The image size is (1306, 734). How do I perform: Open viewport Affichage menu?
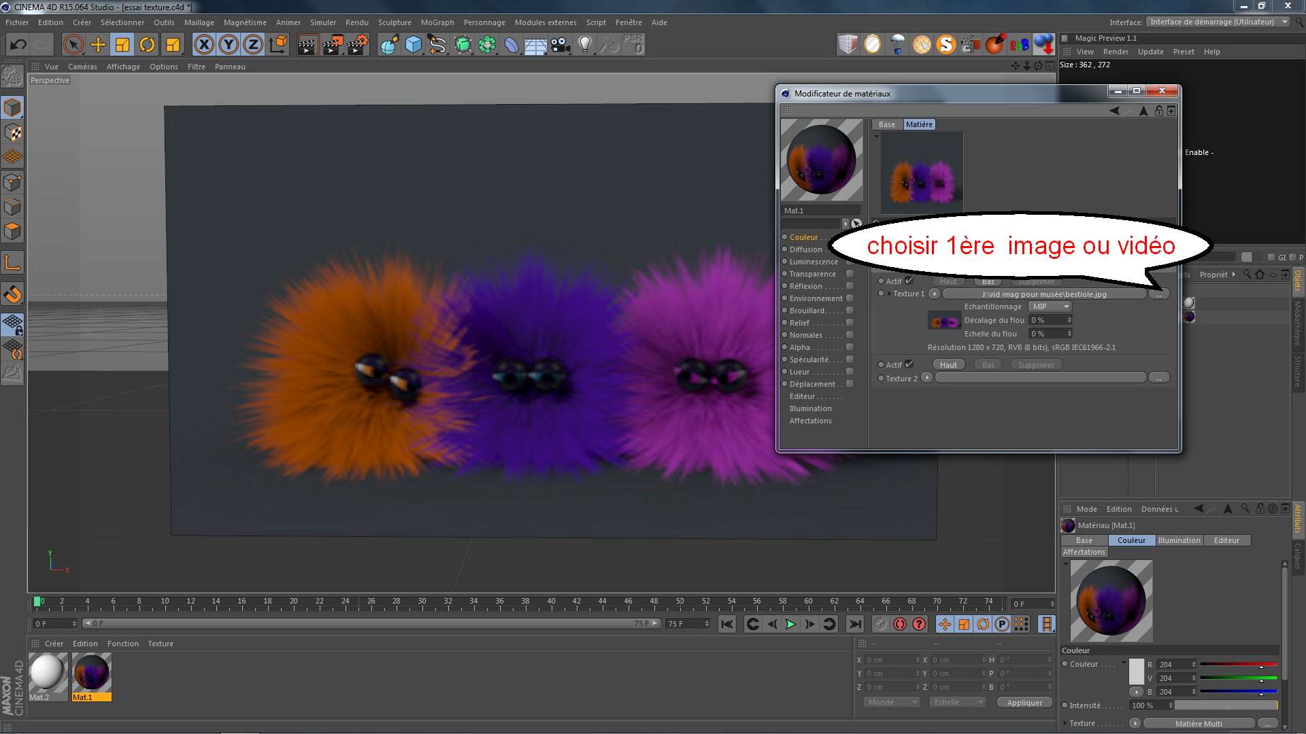tap(123, 67)
